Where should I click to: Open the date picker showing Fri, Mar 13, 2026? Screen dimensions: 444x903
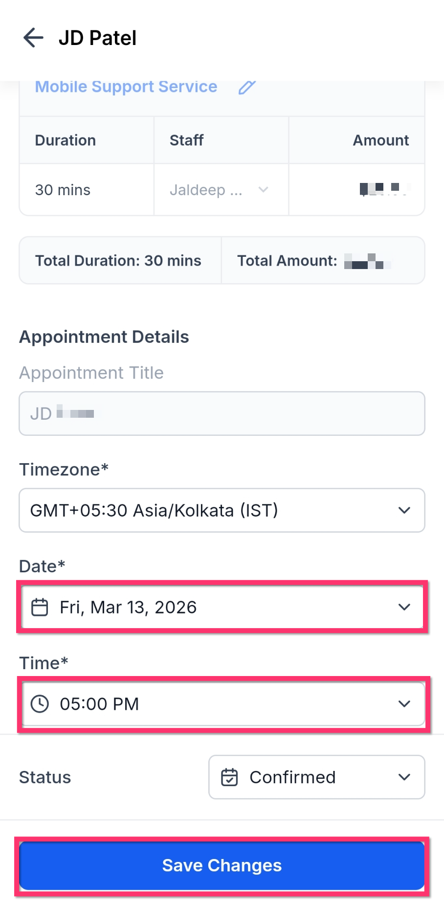pyautogui.click(x=222, y=607)
